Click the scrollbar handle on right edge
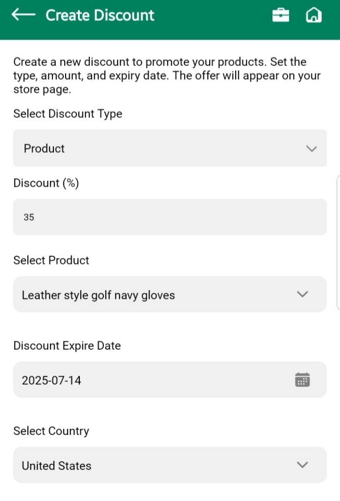The width and height of the screenshot is (340, 501). (x=338, y=242)
